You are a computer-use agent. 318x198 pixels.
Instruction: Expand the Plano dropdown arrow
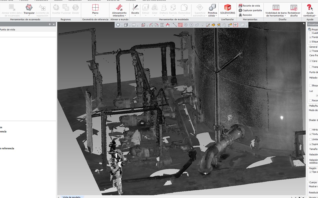pyautogui.click(x=95, y=16)
